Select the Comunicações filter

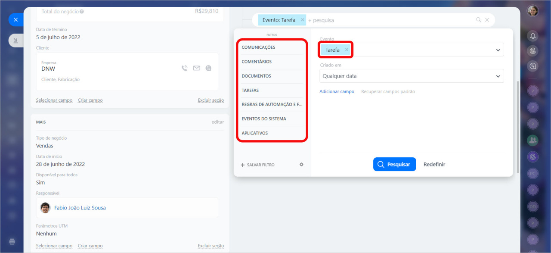tap(258, 47)
